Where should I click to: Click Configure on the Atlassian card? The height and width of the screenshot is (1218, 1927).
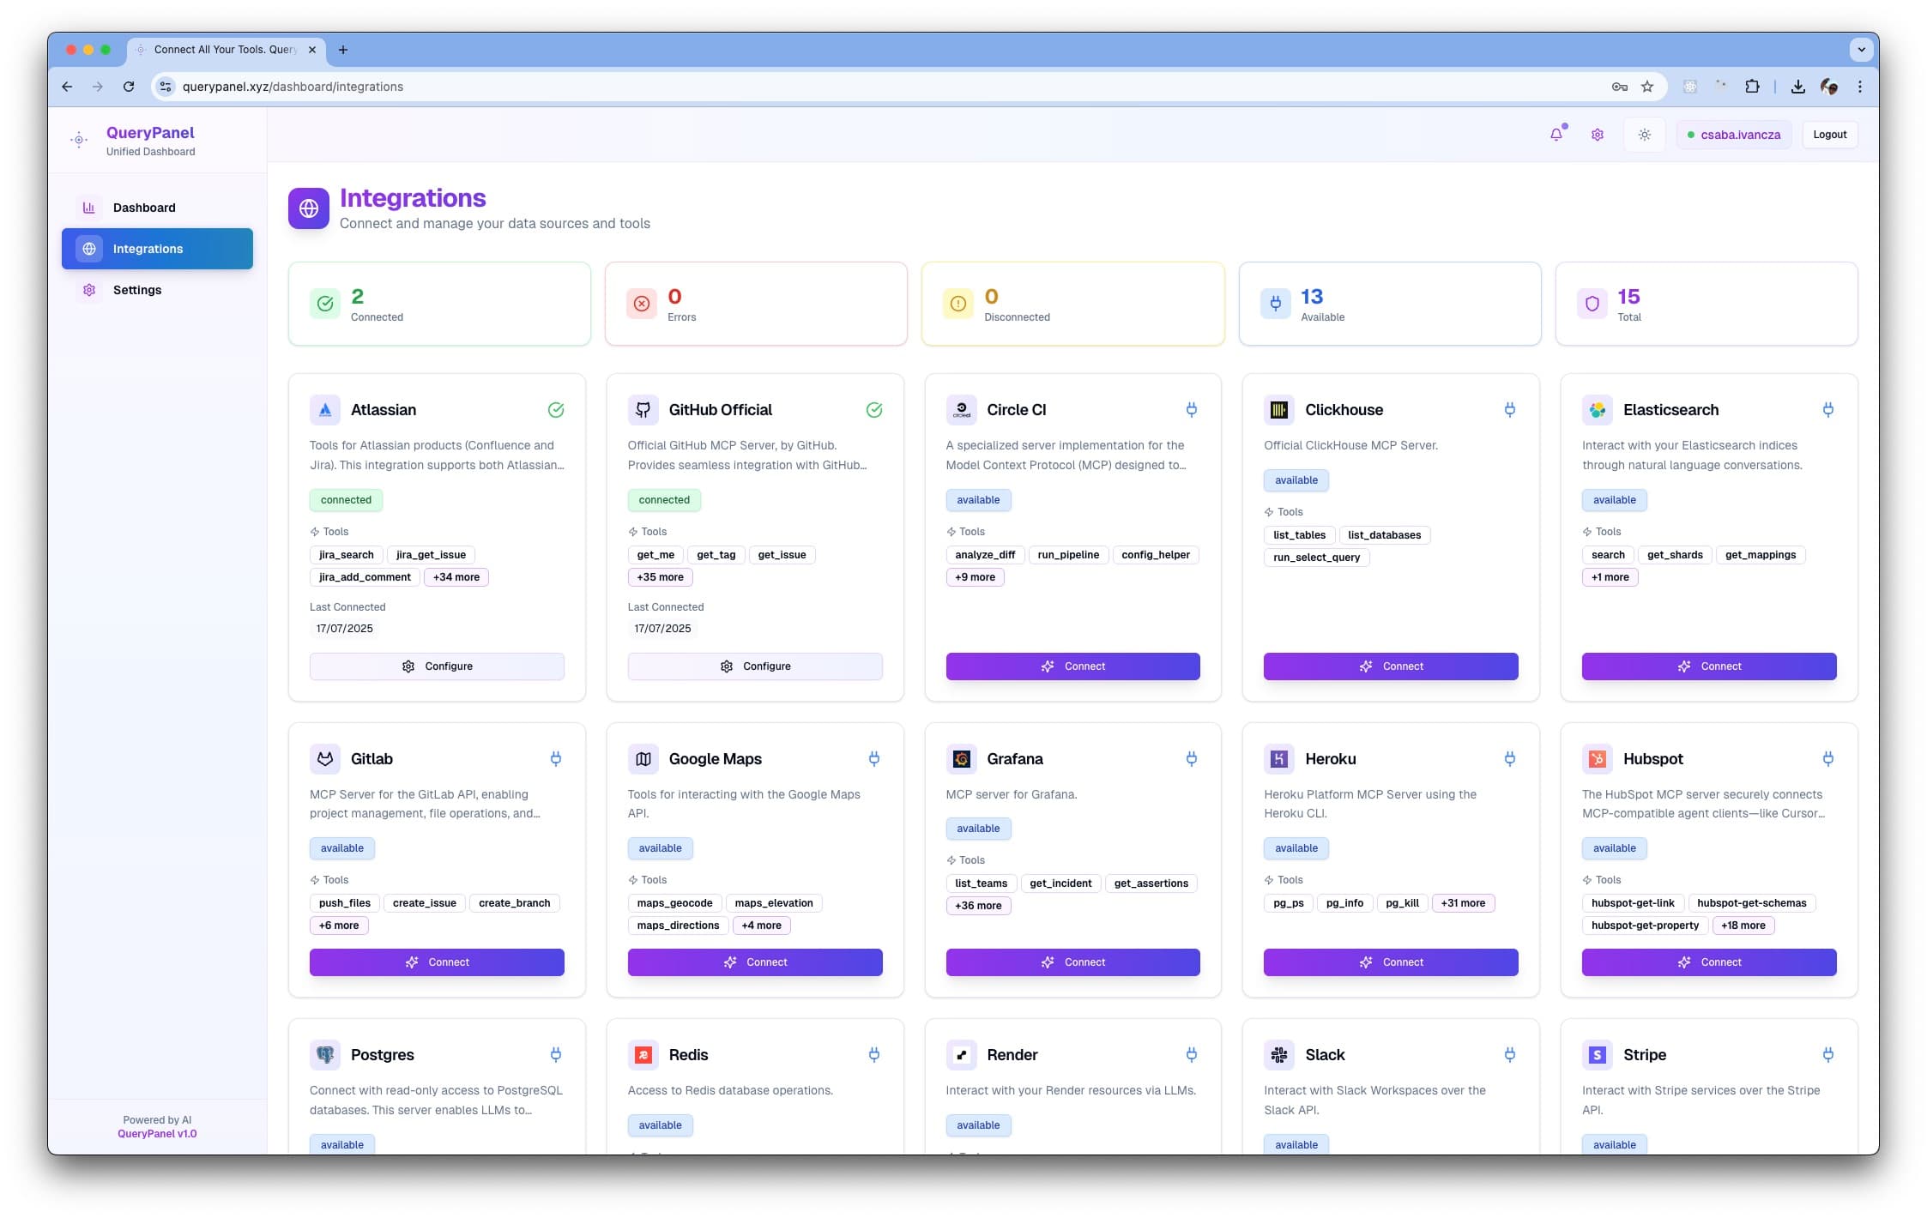pos(437,666)
